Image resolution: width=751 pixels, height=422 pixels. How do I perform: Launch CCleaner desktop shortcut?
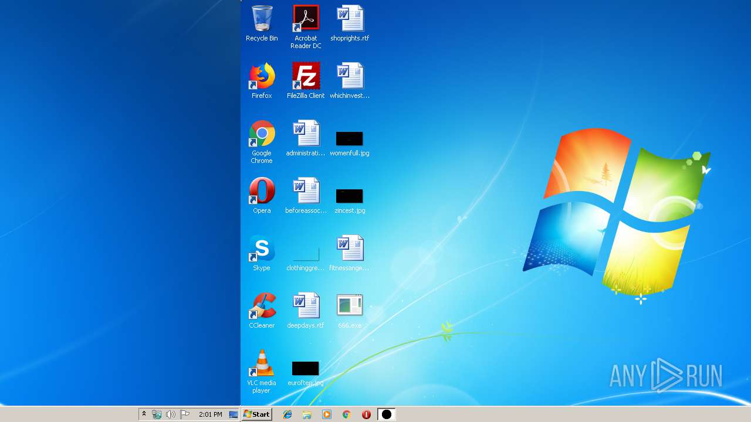(262, 311)
